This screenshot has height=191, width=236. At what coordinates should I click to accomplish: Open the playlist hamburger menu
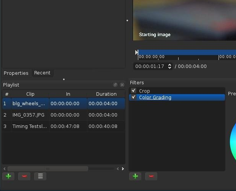[x=40, y=176]
